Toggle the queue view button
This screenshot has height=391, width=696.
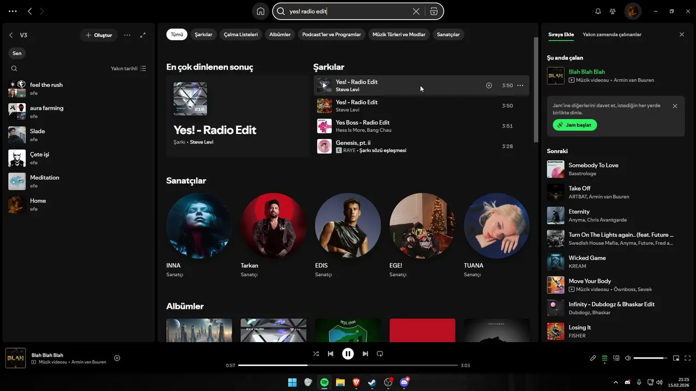click(x=605, y=358)
